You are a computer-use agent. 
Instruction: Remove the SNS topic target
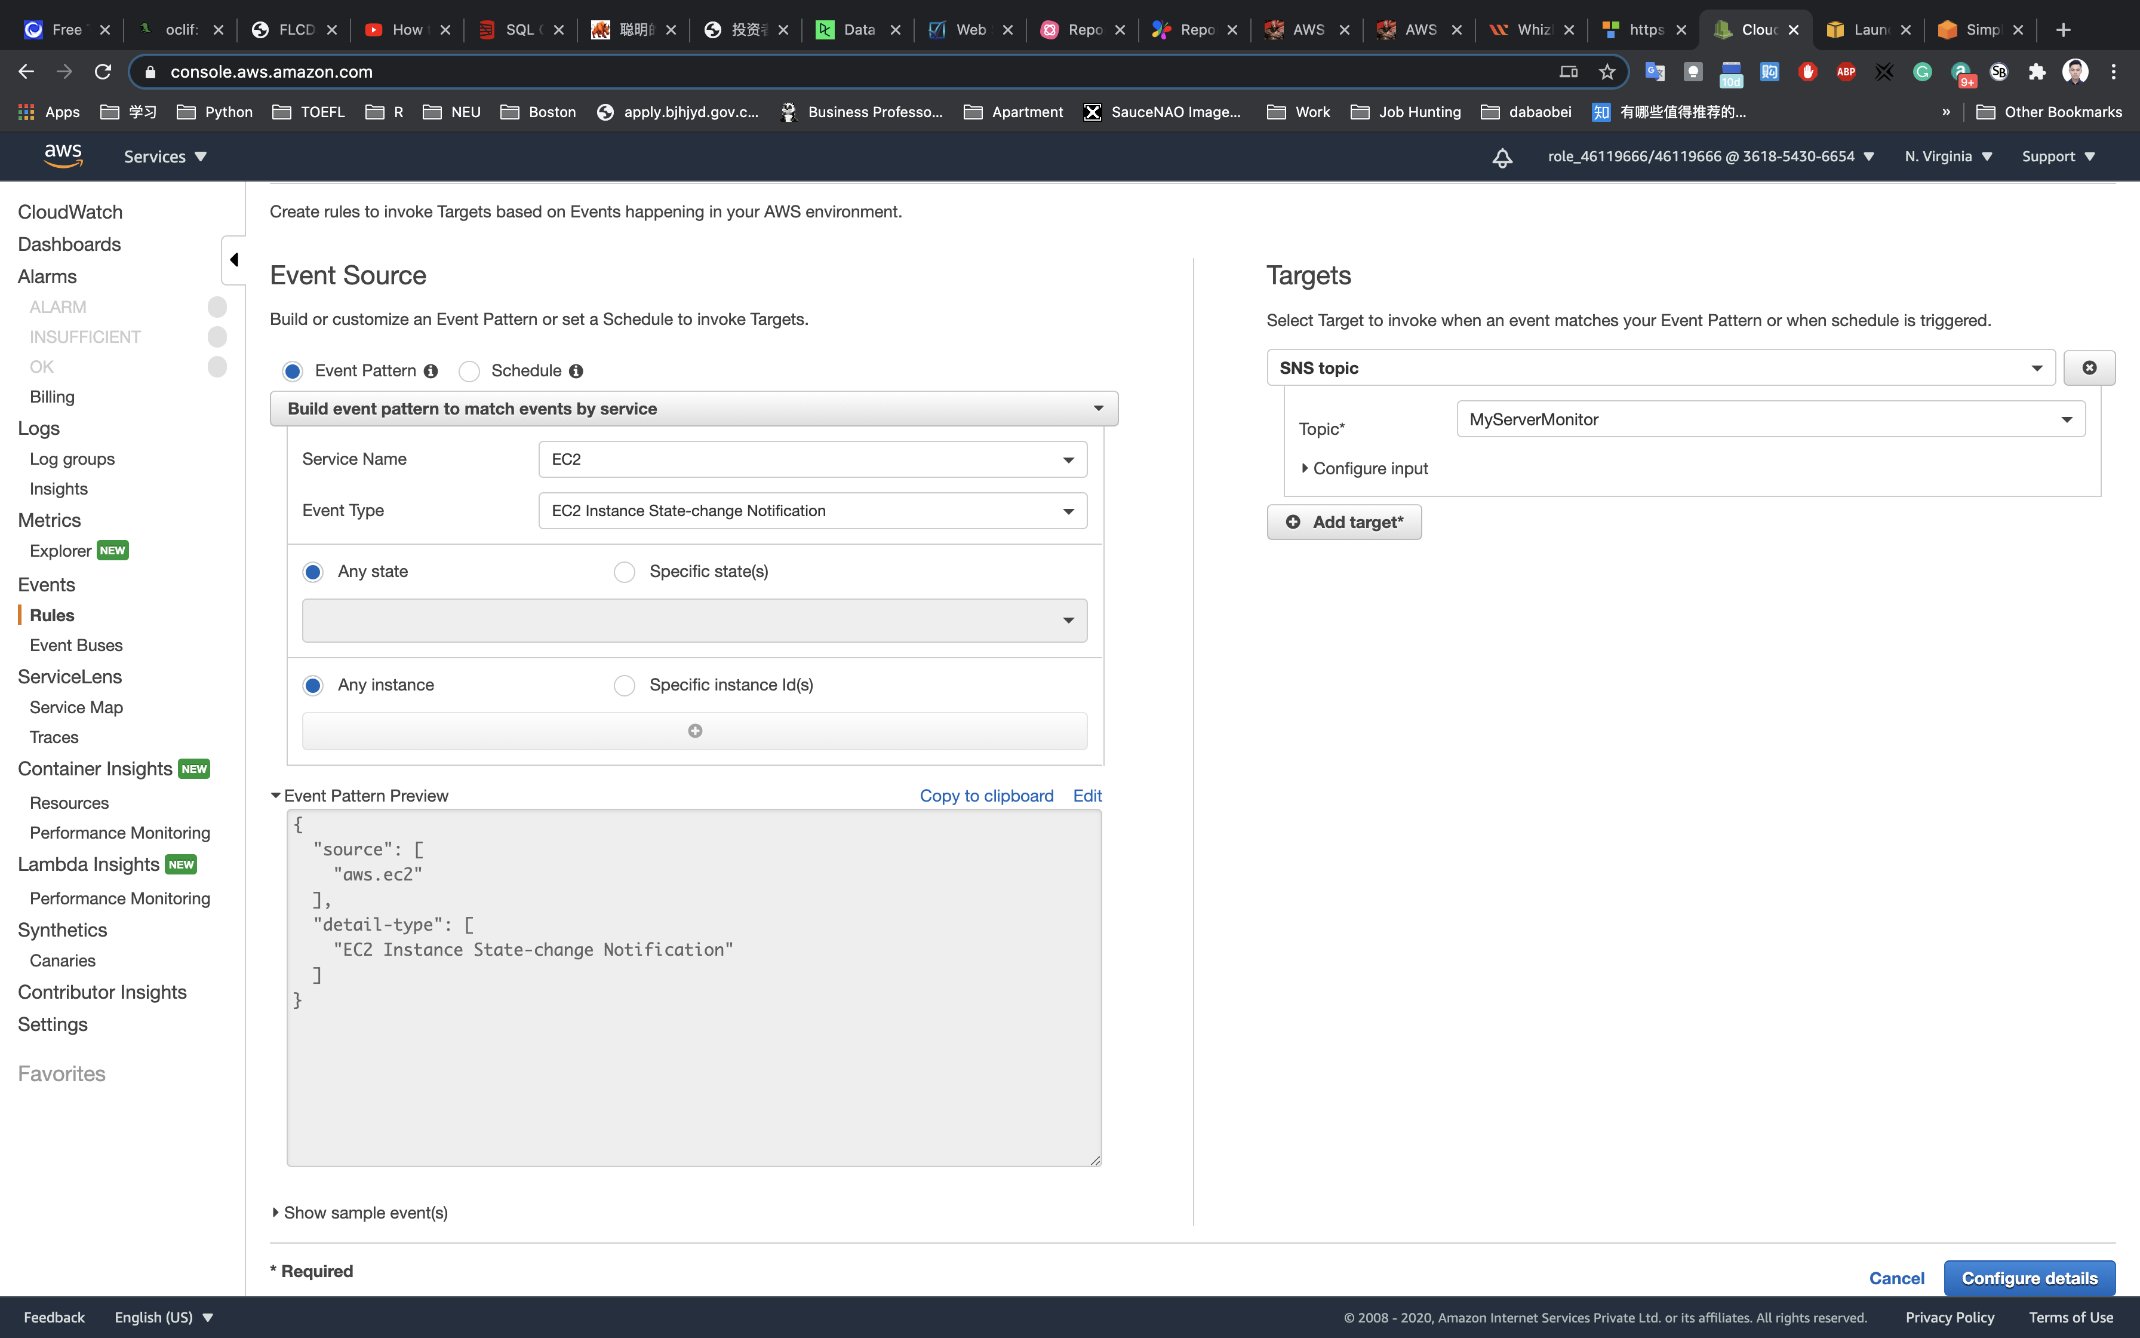2089,368
